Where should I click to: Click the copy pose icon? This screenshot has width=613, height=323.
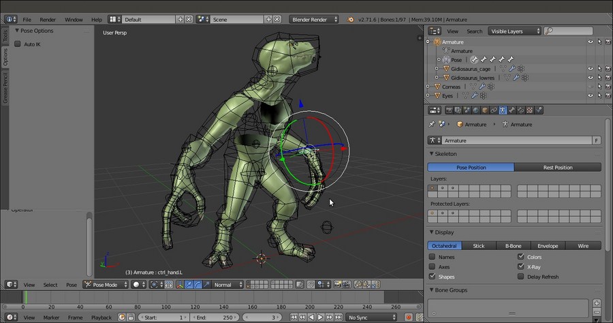pos(358,285)
